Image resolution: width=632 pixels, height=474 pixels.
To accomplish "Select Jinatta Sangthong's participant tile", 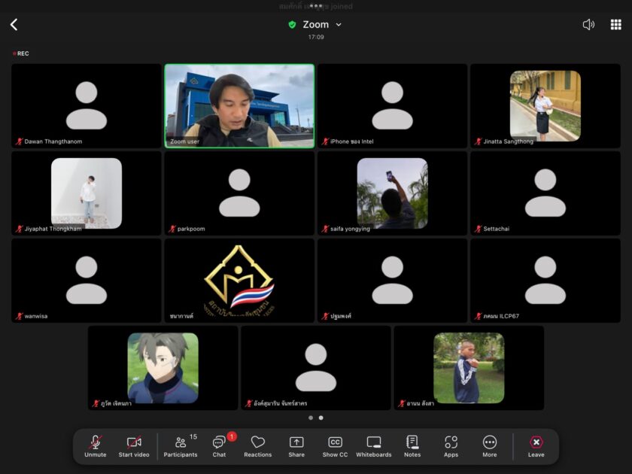I will click(x=545, y=105).
